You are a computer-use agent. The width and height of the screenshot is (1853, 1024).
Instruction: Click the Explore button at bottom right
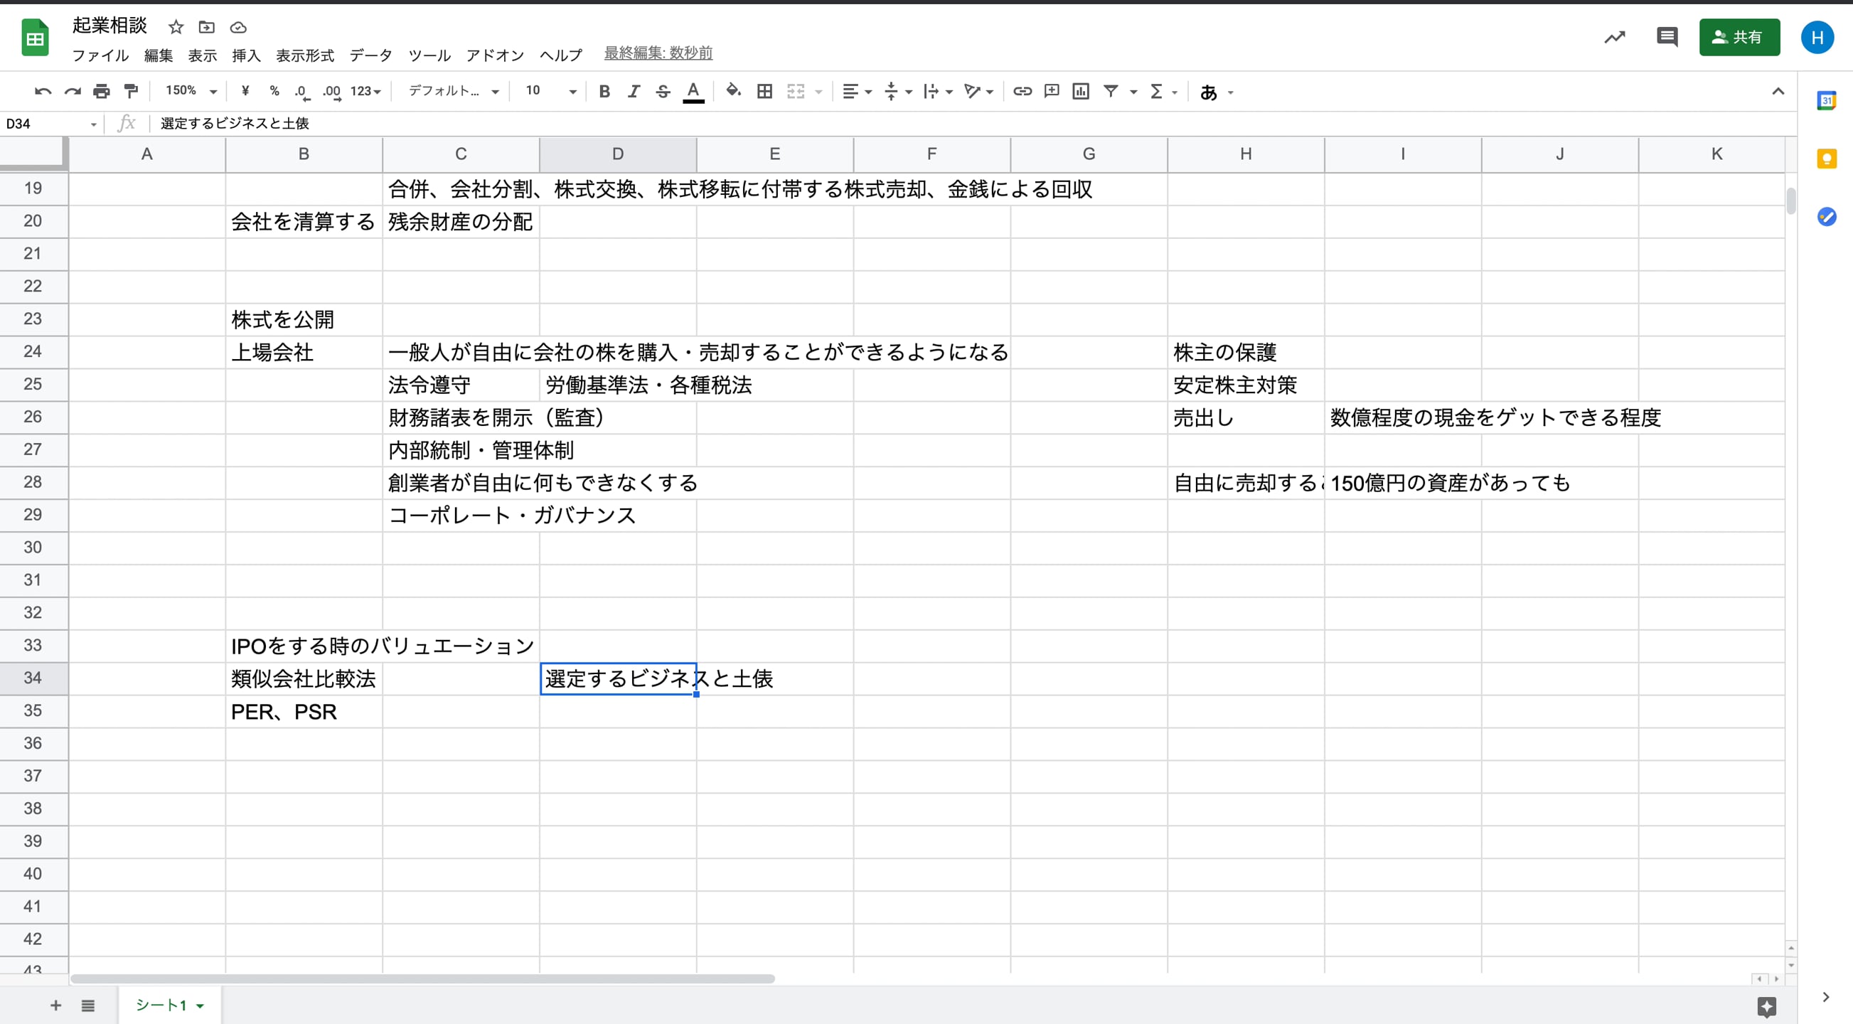click(1766, 1006)
